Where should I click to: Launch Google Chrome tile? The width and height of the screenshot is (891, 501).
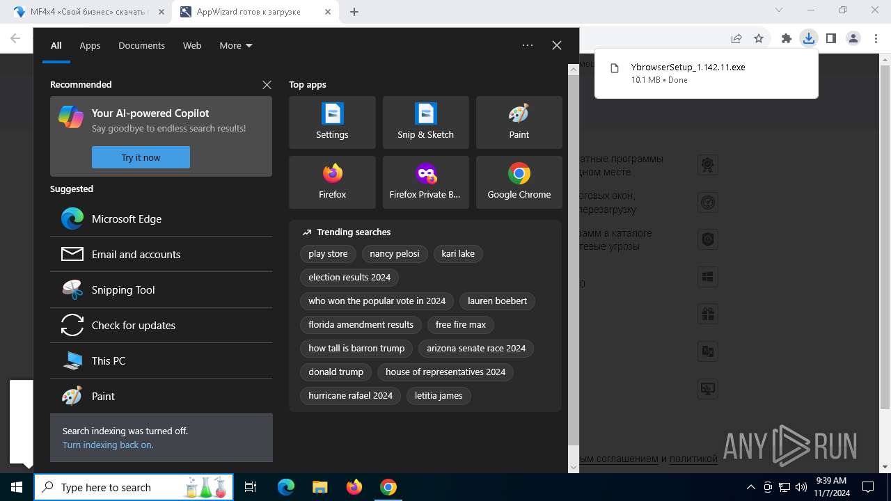pos(519,182)
